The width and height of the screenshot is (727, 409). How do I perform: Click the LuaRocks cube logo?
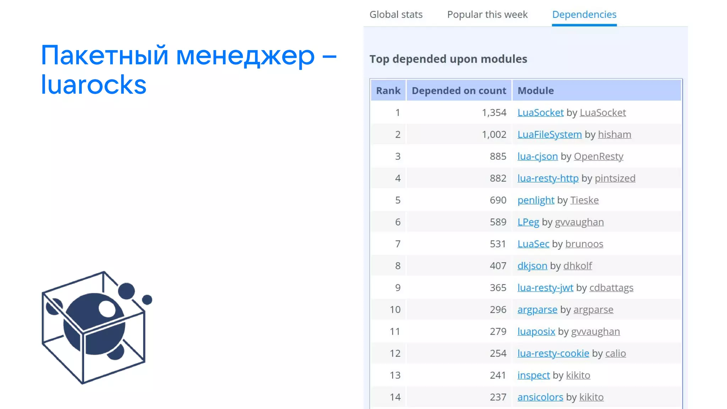[x=96, y=327]
